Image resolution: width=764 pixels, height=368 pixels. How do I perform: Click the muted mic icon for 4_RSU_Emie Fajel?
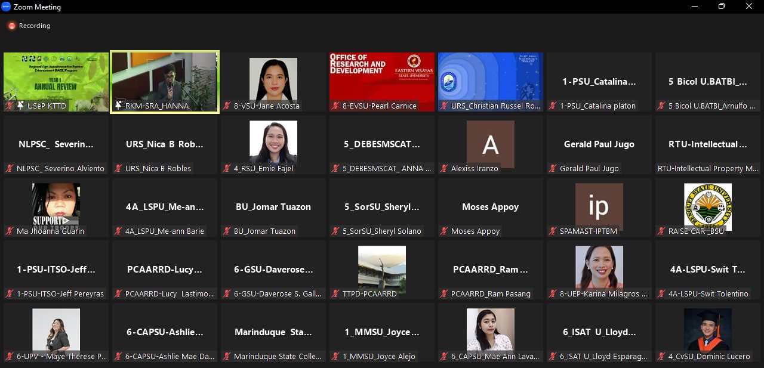[227, 169]
